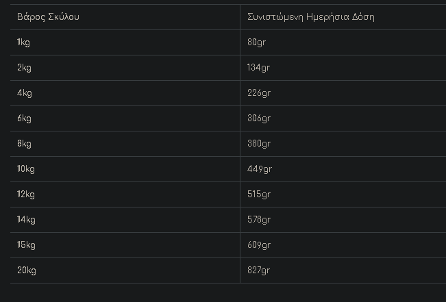The width and height of the screenshot is (446, 302).
Task: Click the 827gr dose value
Action: (x=259, y=270)
